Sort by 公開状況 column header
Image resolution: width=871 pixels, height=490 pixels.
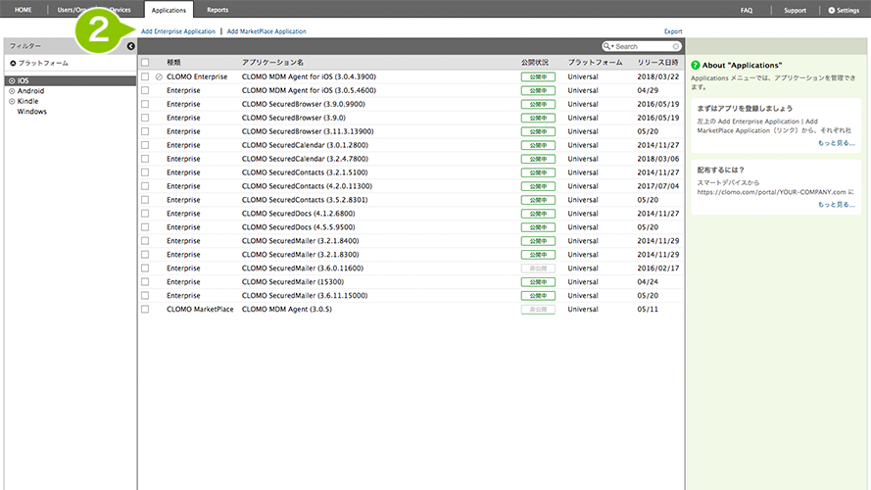[534, 62]
